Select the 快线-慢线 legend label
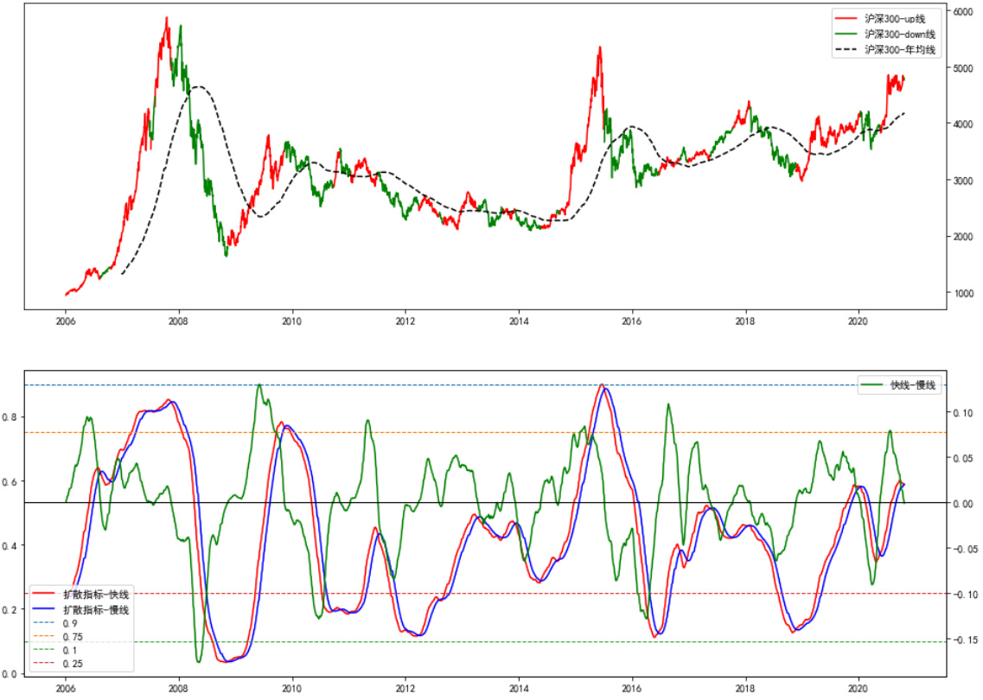The width and height of the screenshot is (983, 700). [913, 386]
